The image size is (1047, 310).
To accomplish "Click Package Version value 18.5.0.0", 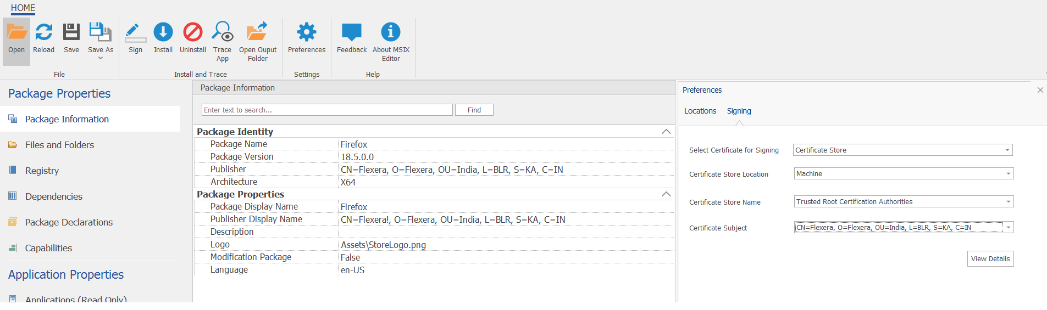I will [x=506, y=157].
